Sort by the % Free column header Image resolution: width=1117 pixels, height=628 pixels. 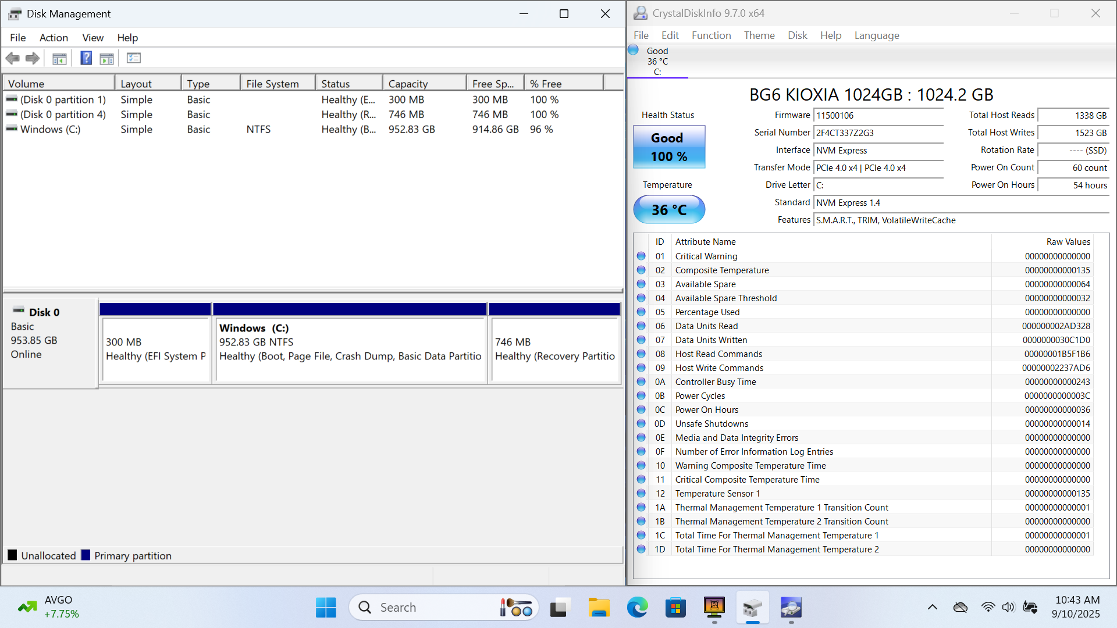pyautogui.click(x=564, y=84)
